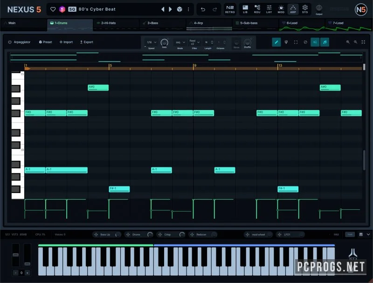Viewport: 373px width, 283px height.
Task: Click the LFO1 macro control
Action: tap(290, 235)
